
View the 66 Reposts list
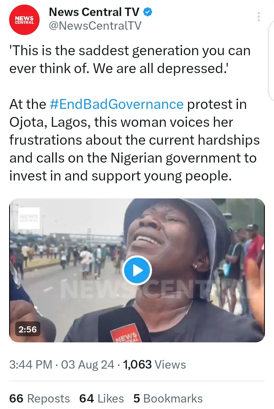pos(40,399)
